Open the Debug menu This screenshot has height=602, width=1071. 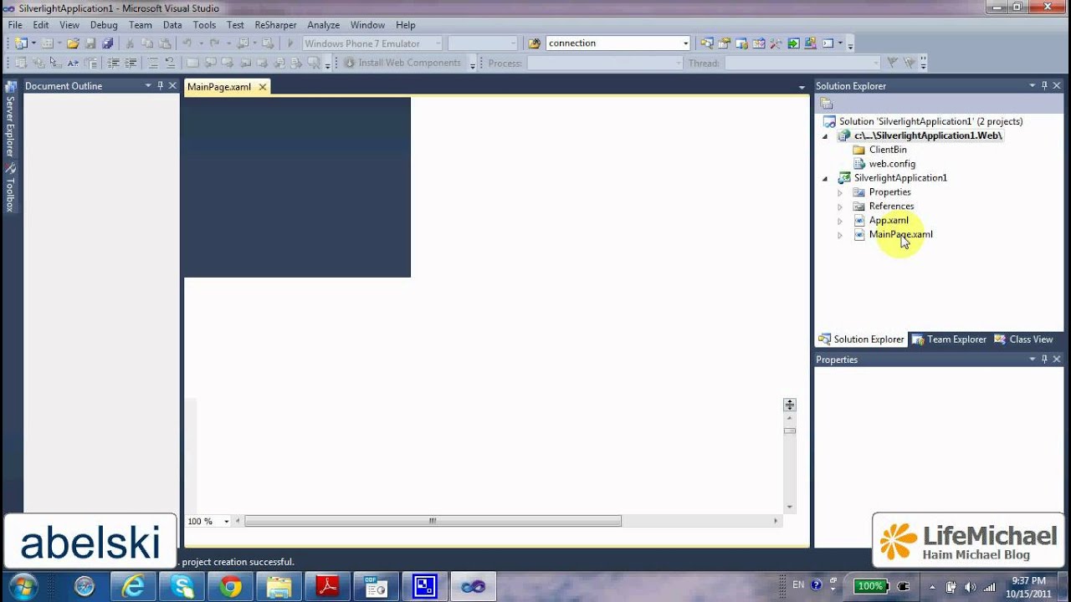tap(104, 25)
